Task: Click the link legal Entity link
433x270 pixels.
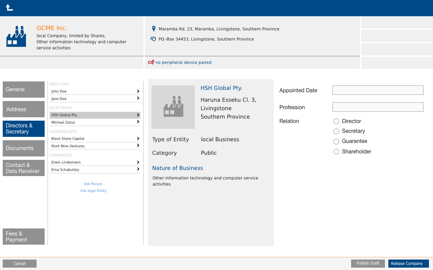Action: coord(94,191)
